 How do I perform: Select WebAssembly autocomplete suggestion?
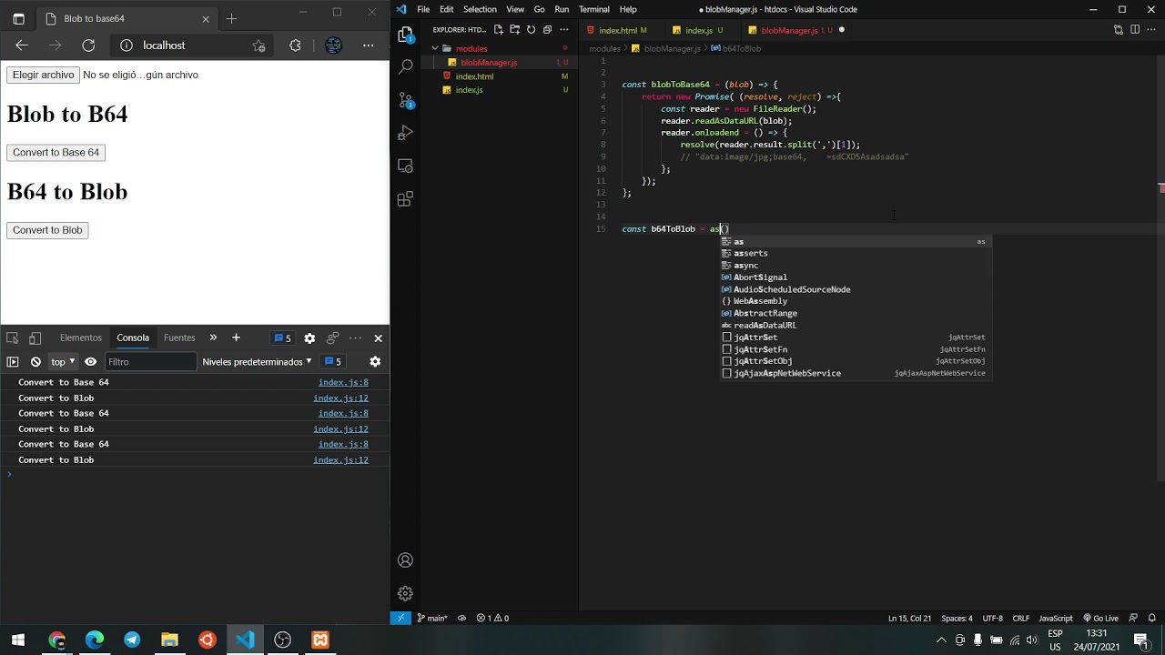pyautogui.click(x=760, y=301)
